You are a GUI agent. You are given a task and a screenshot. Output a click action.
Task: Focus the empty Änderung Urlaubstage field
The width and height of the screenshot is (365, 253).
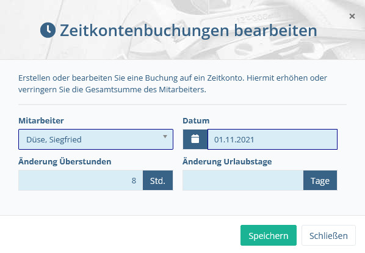click(x=243, y=180)
